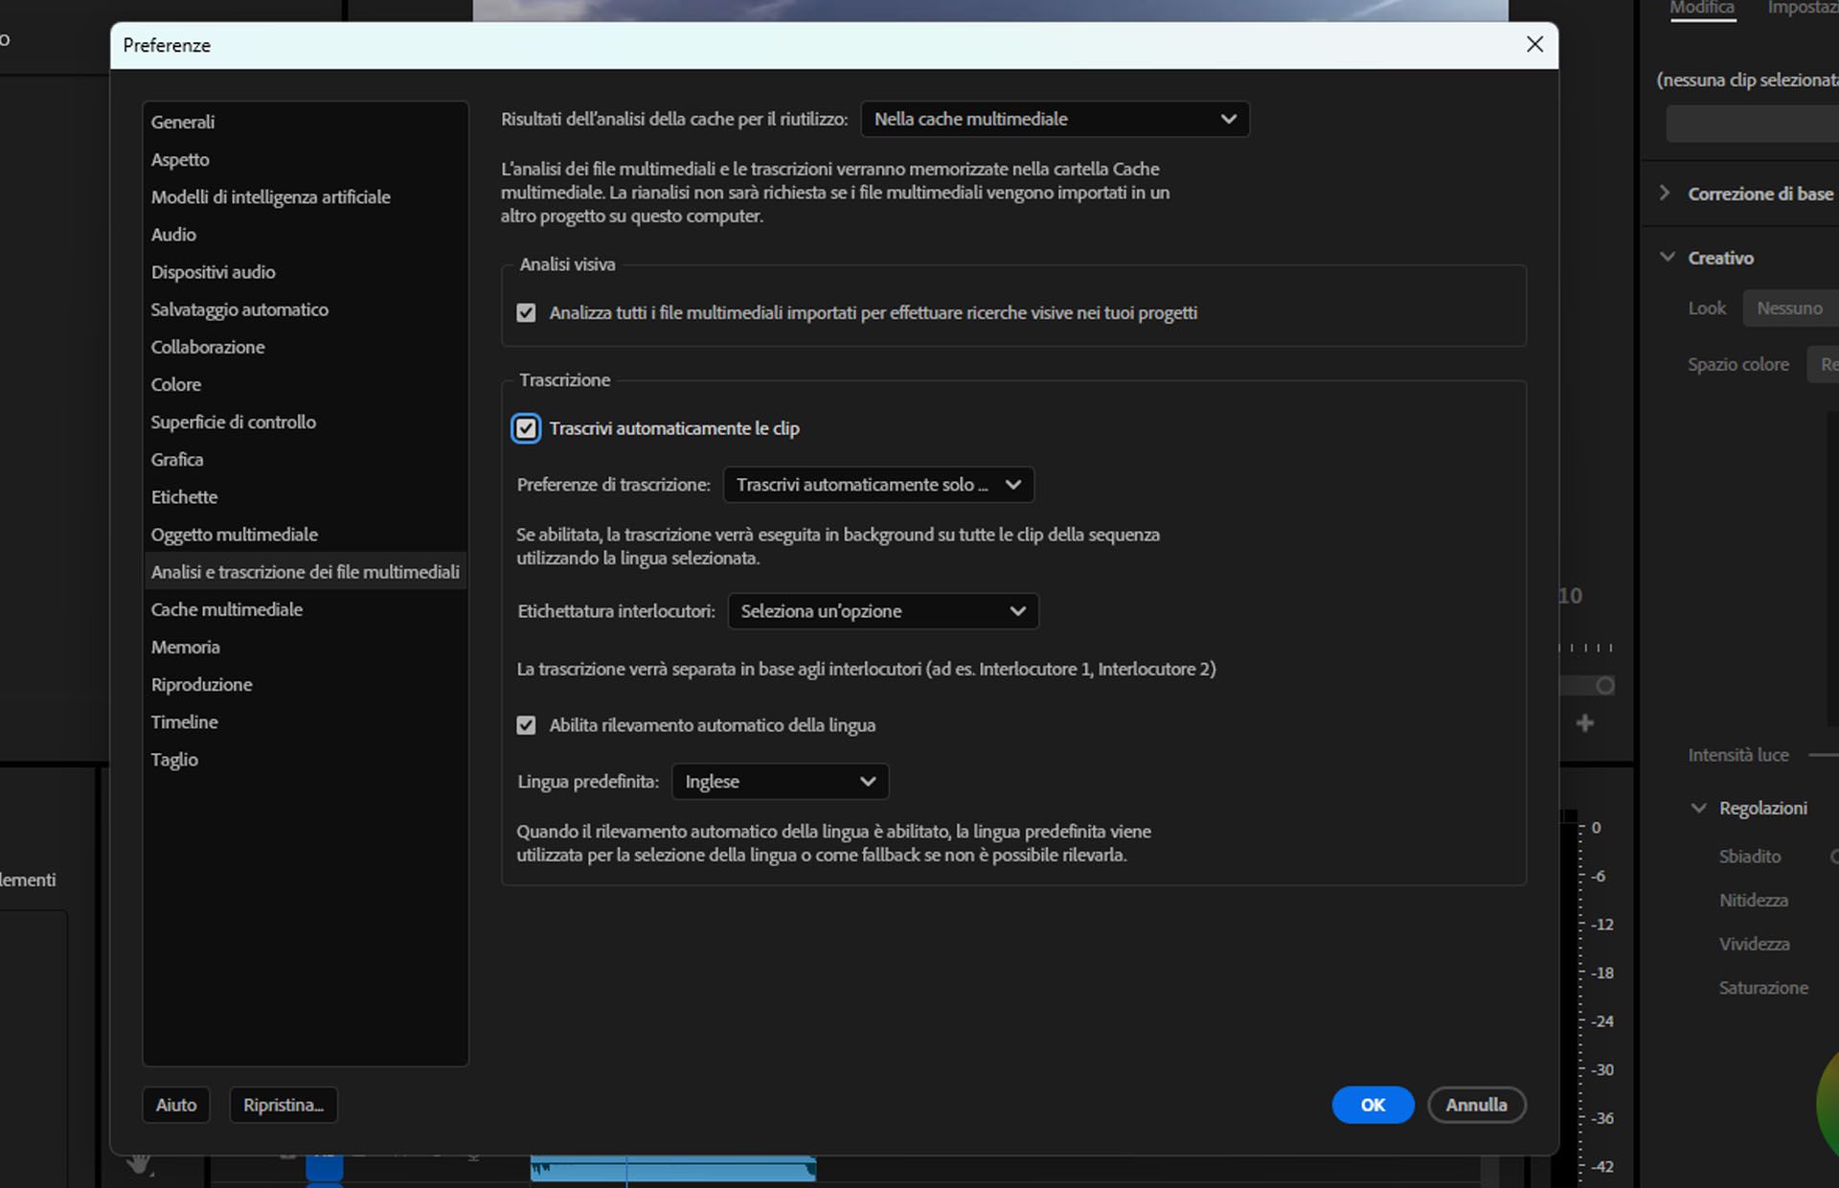Go to Modelli di intelligenza artificiale settings
1839x1188 pixels.
(271, 197)
